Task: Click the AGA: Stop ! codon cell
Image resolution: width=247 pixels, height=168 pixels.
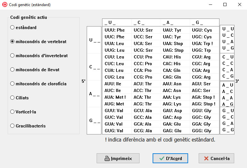Action: click(x=204, y=97)
